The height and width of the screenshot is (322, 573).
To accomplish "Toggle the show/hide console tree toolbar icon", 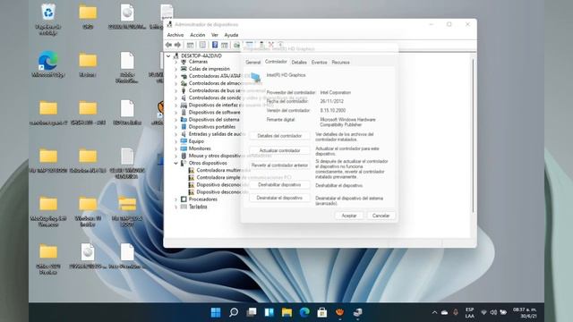I will pos(190,45).
